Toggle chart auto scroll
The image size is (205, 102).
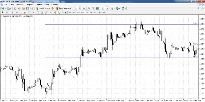tap(103, 8)
